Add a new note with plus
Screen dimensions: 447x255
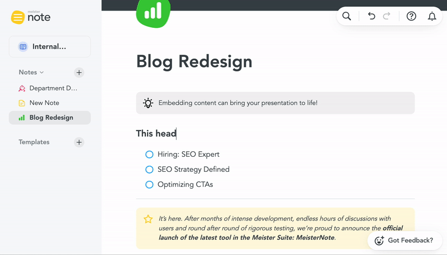(79, 73)
